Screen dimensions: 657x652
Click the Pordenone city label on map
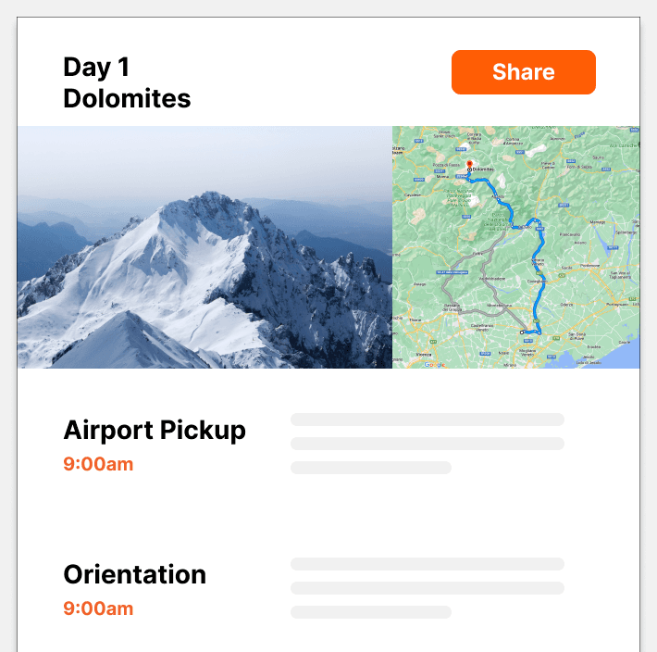[x=589, y=264]
